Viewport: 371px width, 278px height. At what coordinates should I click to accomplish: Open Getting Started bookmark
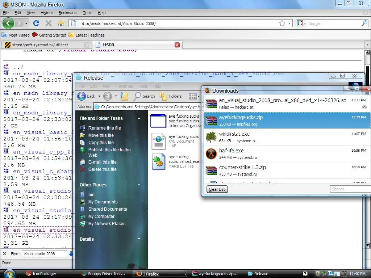(x=49, y=35)
